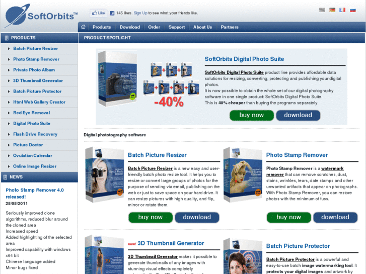Switch language using the French flag
The height and width of the screenshot is (274, 366).
[342, 10]
